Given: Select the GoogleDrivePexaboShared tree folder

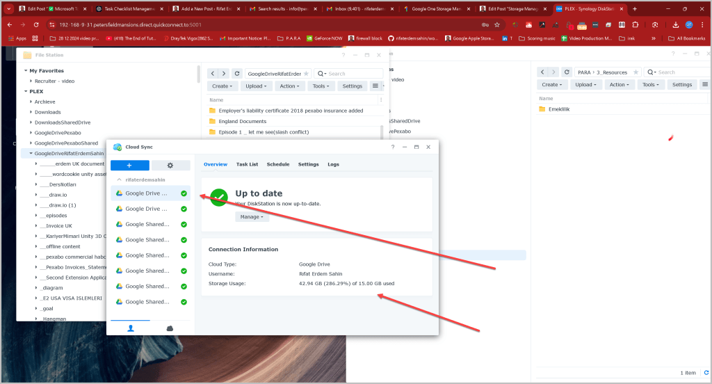Looking at the screenshot, I should [66, 143].
